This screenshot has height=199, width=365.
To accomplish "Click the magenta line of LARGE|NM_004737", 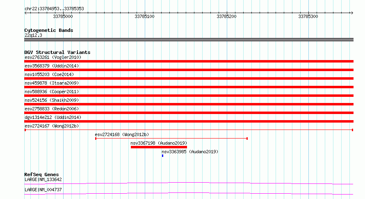I will tap(189, 193).
